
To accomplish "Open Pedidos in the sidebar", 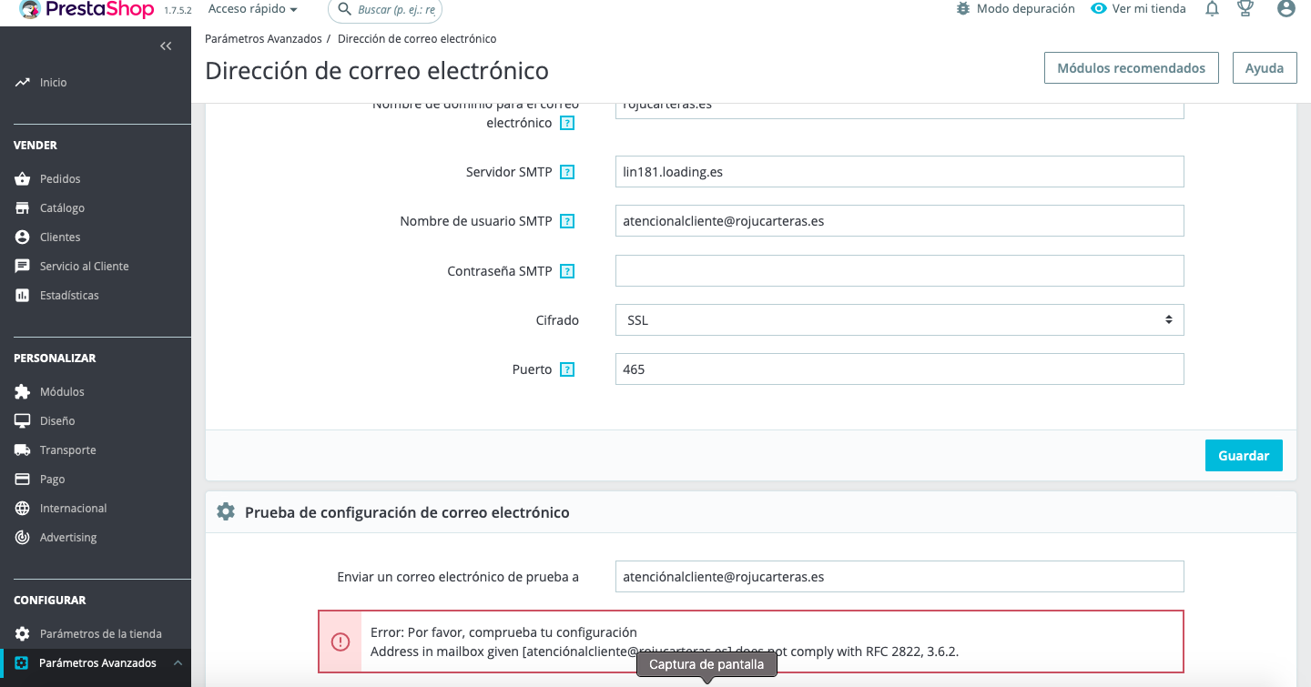I will tap(60, 179).
